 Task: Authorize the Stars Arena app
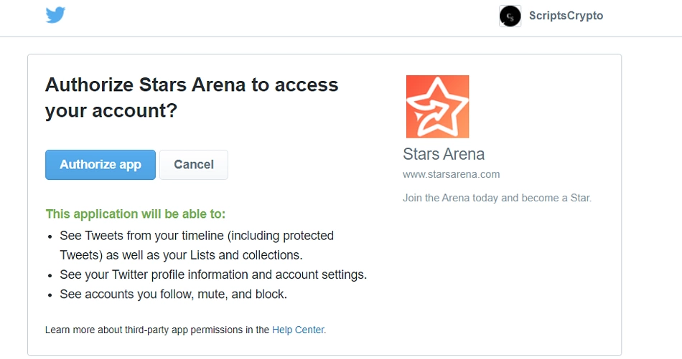[x=101, y=165]
